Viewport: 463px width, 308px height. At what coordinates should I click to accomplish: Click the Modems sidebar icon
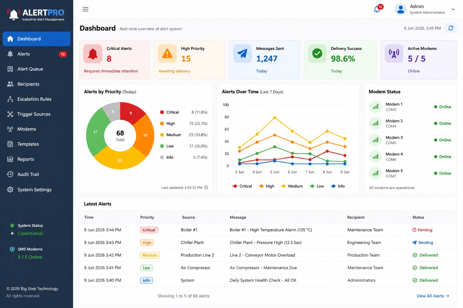coord(10,129)
